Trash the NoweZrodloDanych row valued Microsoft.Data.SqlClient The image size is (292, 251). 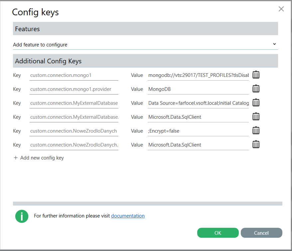(x=256, y=145)
